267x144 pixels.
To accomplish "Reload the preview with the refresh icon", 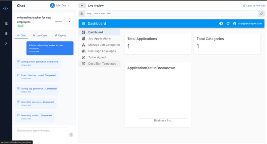I will pos(261,14).
